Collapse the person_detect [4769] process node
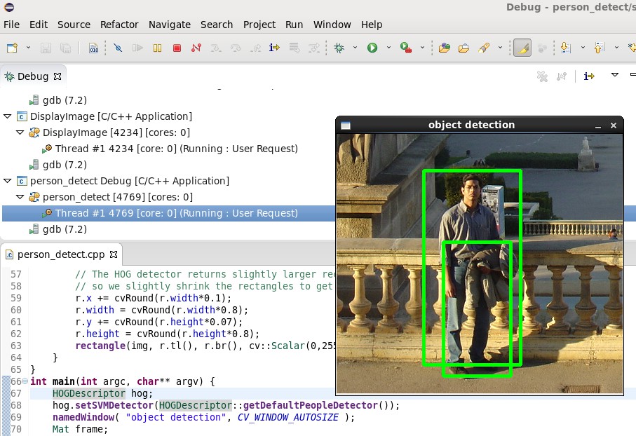The width and height of the screenshot is (636, 436). point(20,197)
